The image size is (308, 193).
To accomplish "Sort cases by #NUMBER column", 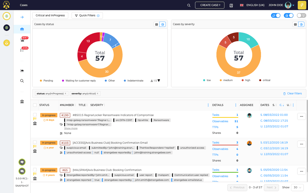I will point(68,105).
